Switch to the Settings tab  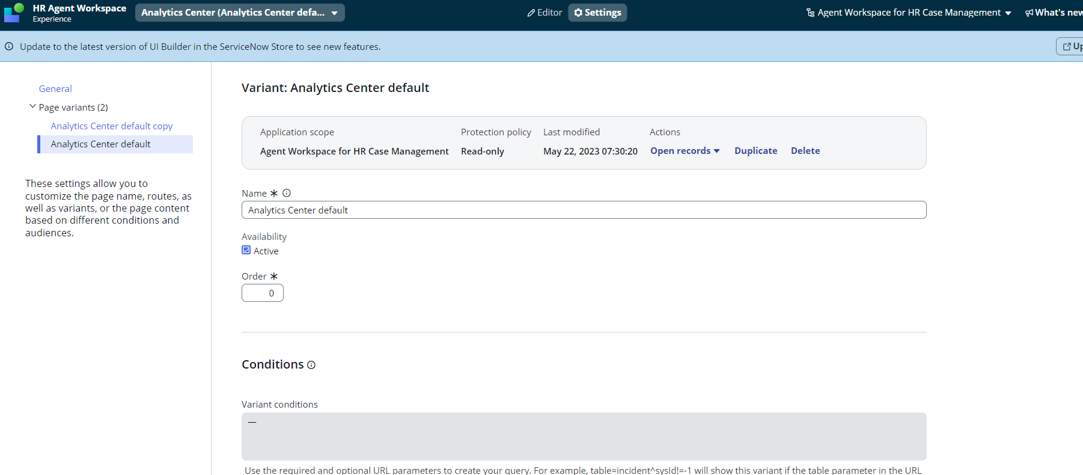(597, 13)
